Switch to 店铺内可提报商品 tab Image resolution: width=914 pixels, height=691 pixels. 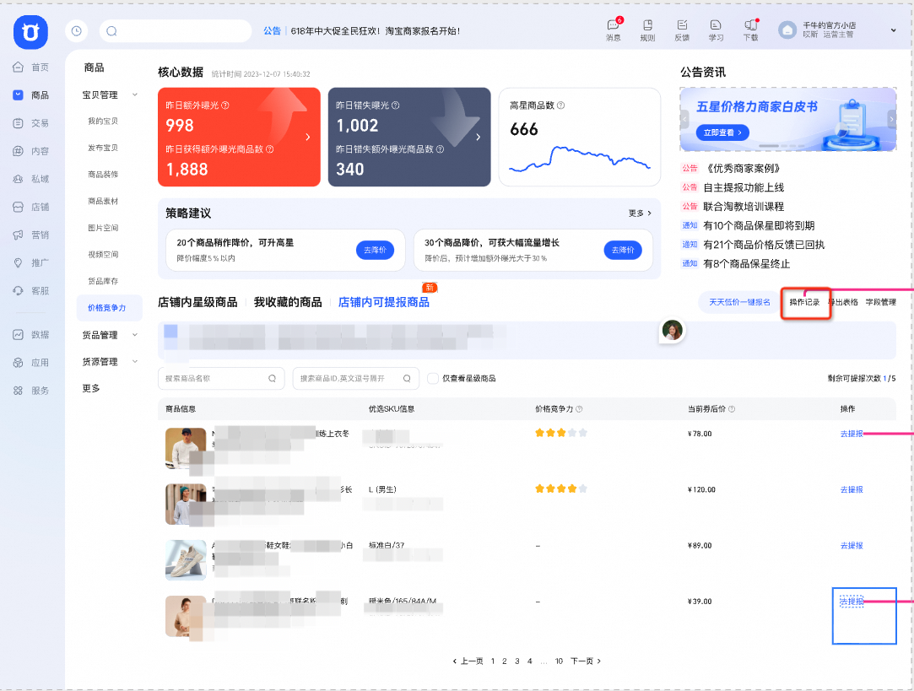pos(383,302)
